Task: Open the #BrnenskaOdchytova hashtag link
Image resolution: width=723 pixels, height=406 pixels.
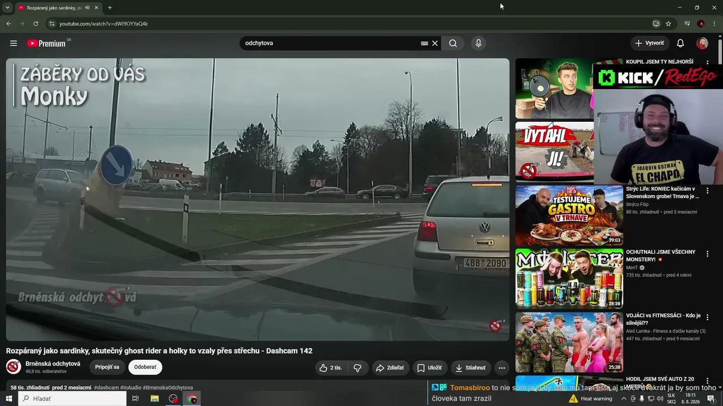Action: point(168,388)
